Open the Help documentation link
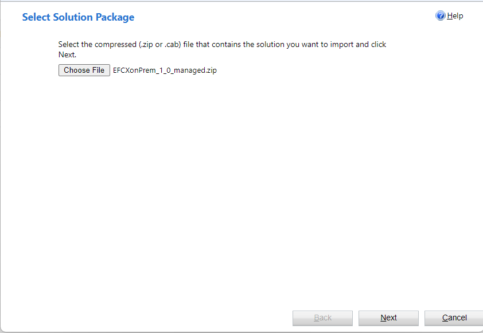The height and width of the screenshot is (333, 483). pyautogui.click(x=453, y=15)
